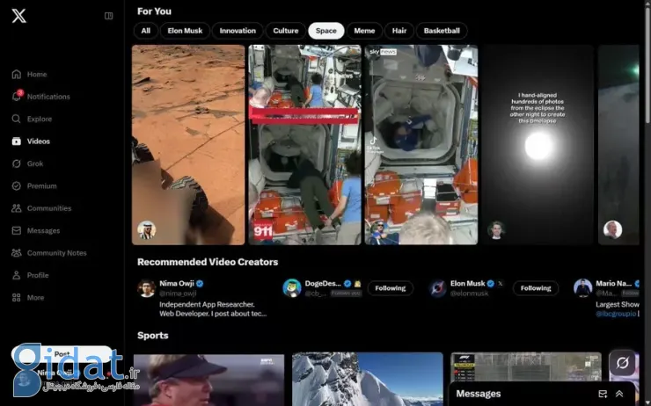Image resolution: width=651 pixels, height=406 pixels.
Task: Select the Hair filter chip
Action: click(399, 31)
